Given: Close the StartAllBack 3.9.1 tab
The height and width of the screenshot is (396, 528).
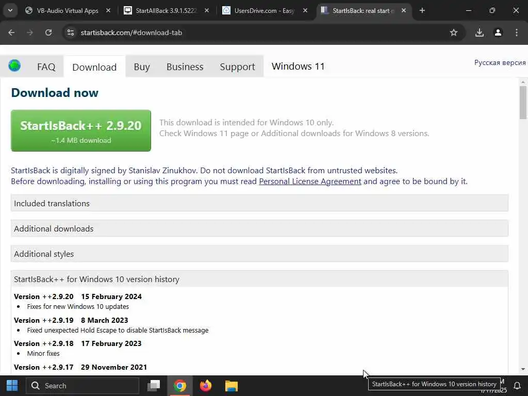Looking at the screenshot, I should pos(207,10).
